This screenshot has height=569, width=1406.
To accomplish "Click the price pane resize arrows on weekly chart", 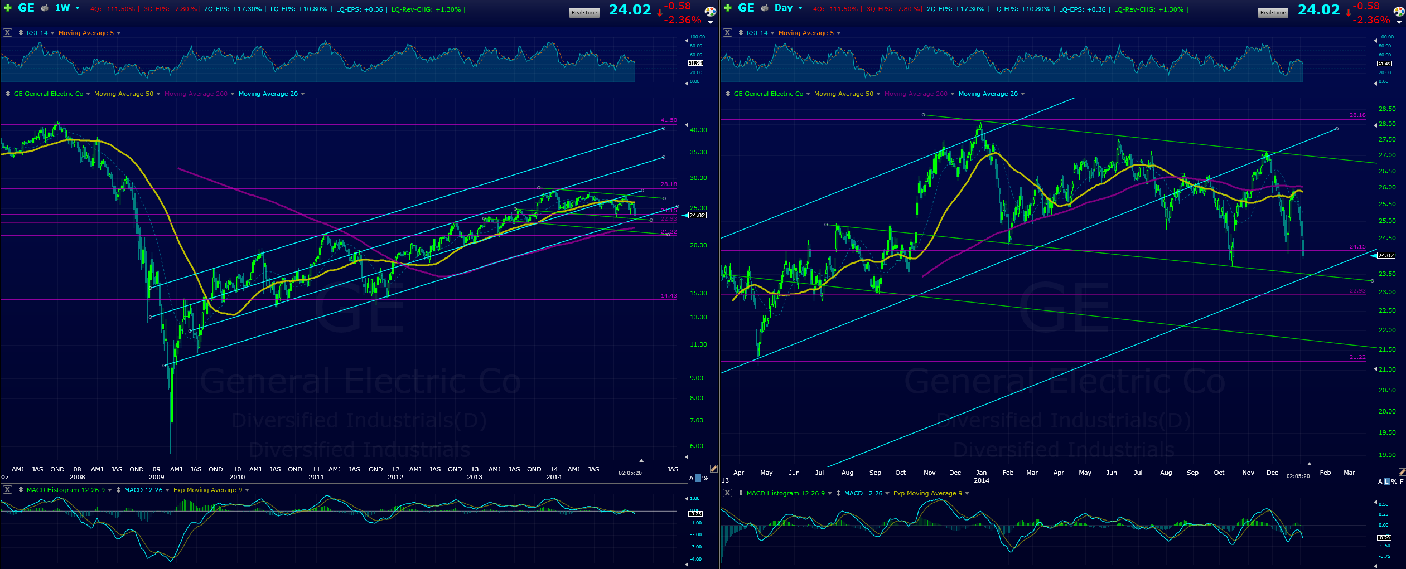I will [x=8, y=94].
